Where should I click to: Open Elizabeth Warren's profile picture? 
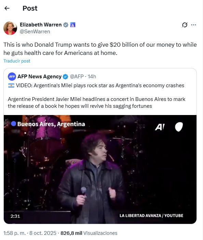[10, 28]
